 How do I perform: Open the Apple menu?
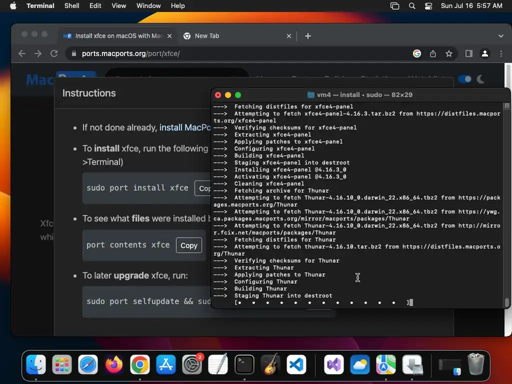point(13,5)
